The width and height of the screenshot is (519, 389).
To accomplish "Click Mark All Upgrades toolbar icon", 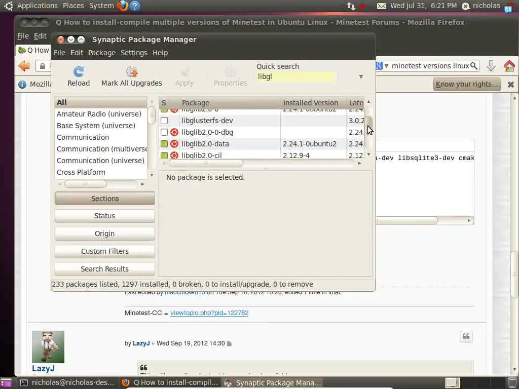I will [x=132, y=71].
